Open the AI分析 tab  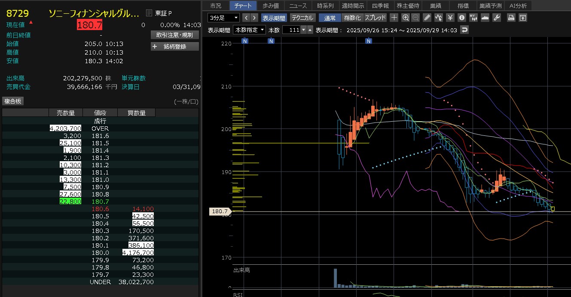pyautogui.click(x=518, y=6)
